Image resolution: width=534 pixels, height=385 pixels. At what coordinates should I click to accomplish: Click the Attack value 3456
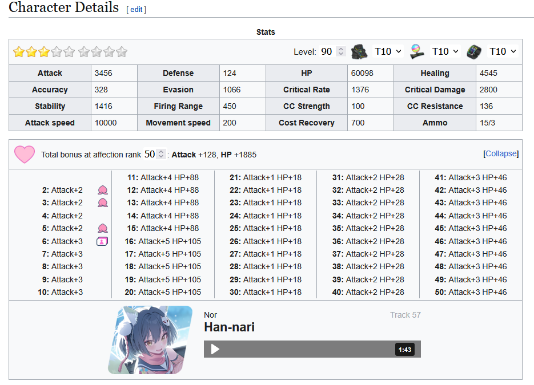tap(103, 73)
